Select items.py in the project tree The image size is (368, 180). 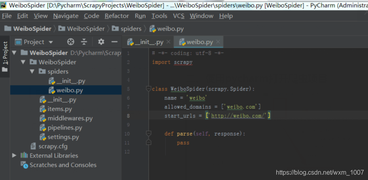click(56, 109)
